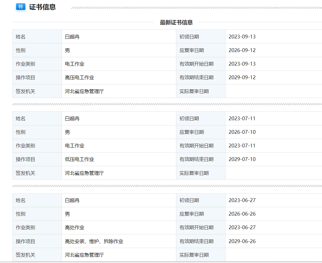Click validity end date 2029-09-12
This screenshot has height=263, width=322.
(x=242, y=77)
